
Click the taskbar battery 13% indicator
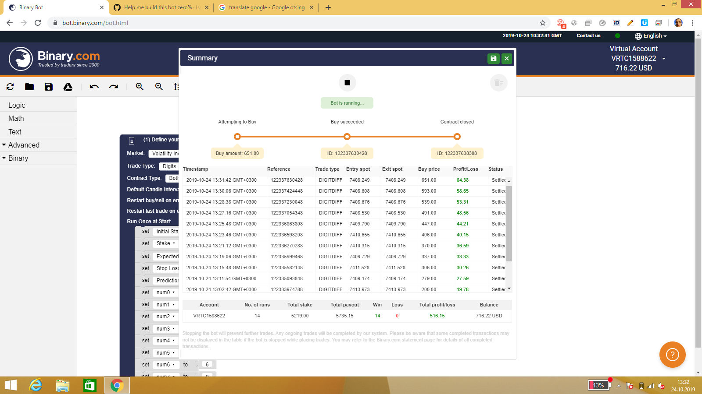(599, 385)
